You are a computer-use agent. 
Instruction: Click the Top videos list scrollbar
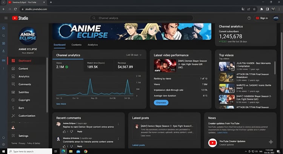click(275, 68)
